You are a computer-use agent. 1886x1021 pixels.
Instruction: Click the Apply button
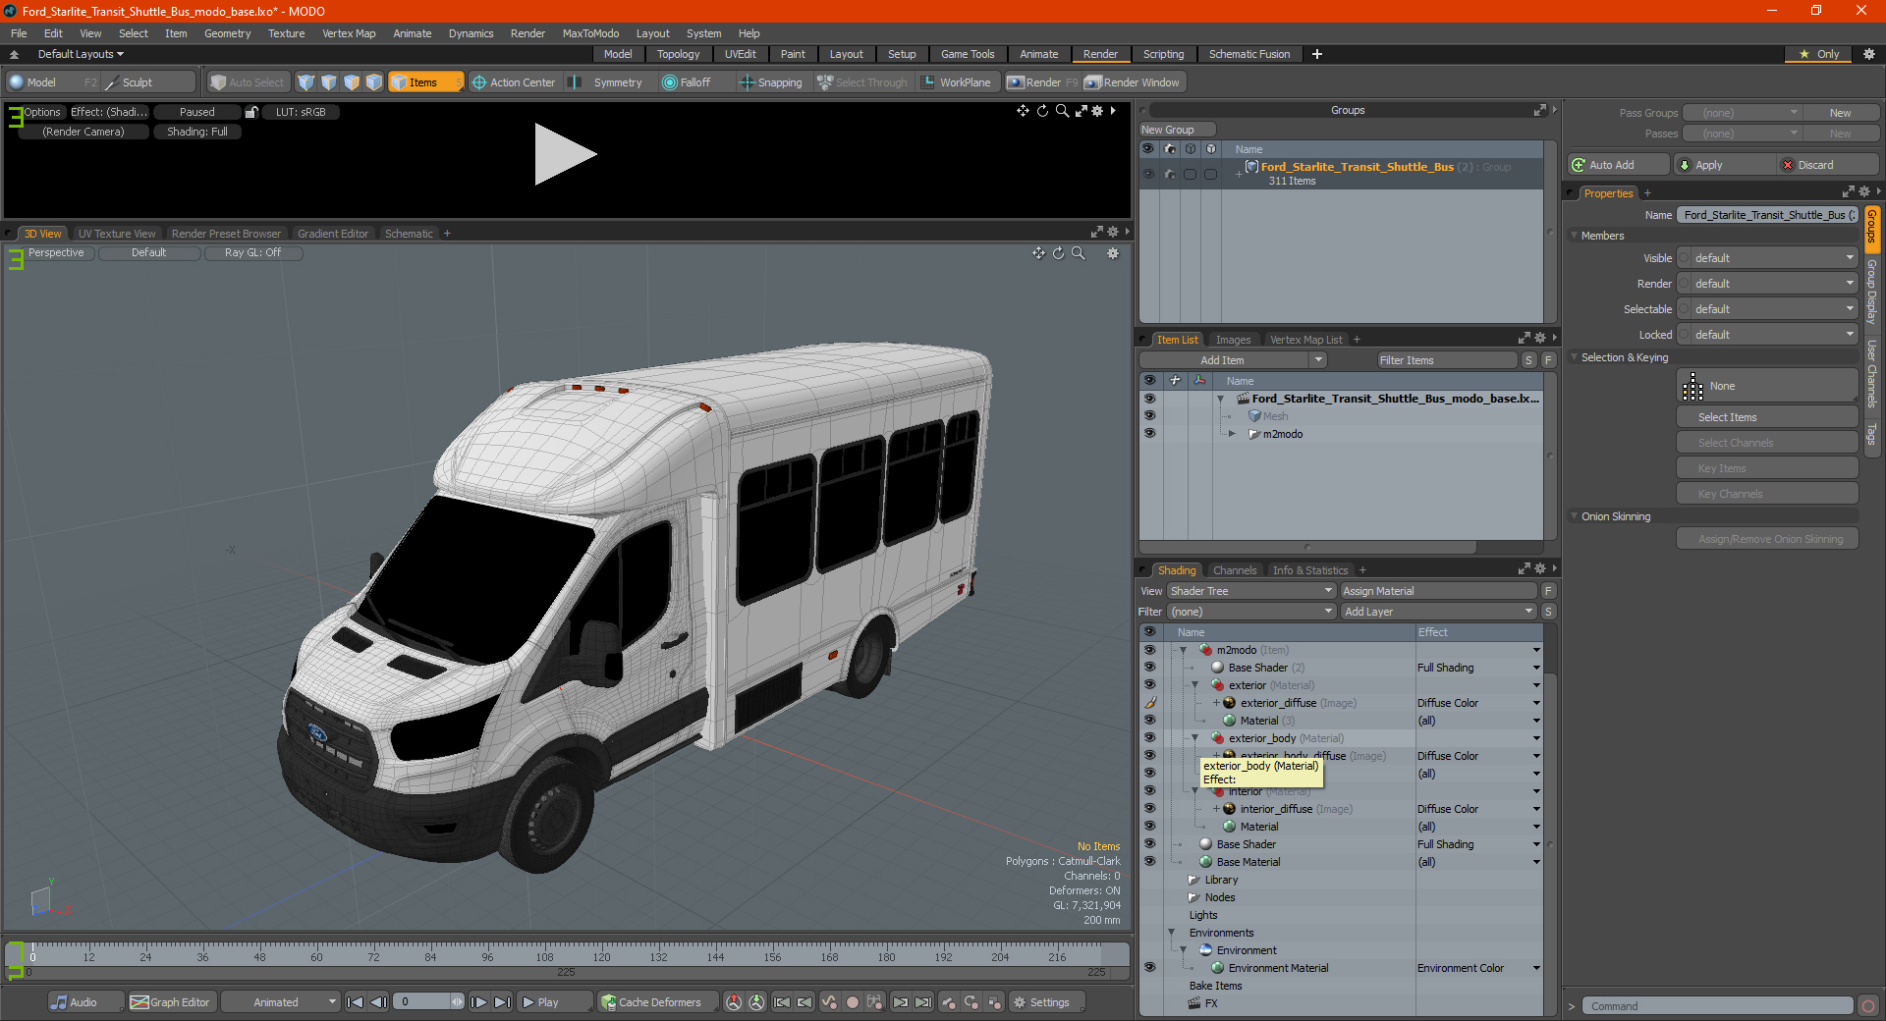(x=1726, y=165)
